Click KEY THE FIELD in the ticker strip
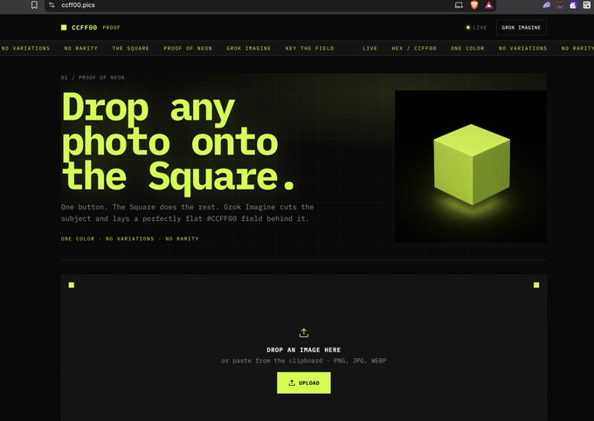The image size is (594, 421). pos(310,48)
